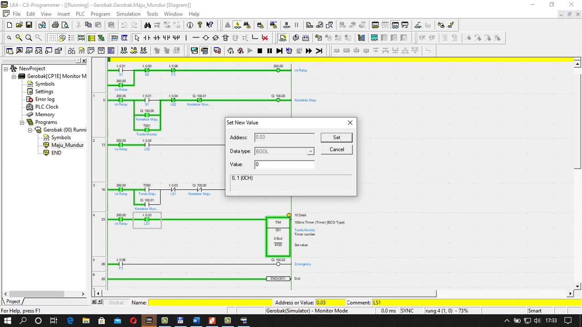This screenshot has height=327, width=582.
Task: Switch to the Project tab
Action: point(12,301)
